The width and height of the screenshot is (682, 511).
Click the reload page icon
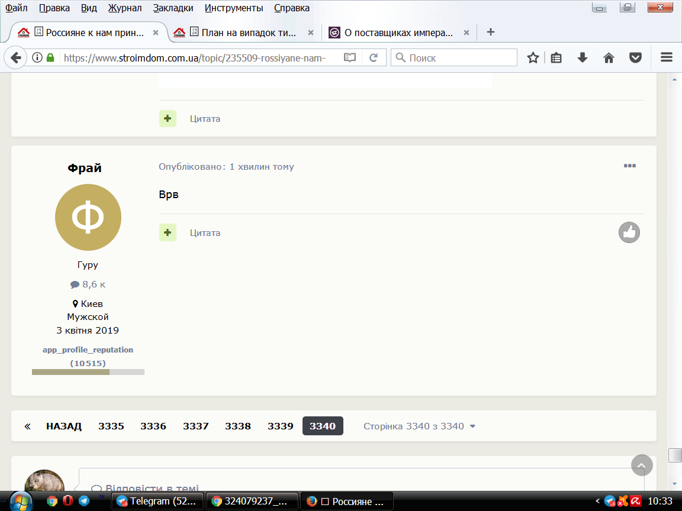(x=373, y=58)
